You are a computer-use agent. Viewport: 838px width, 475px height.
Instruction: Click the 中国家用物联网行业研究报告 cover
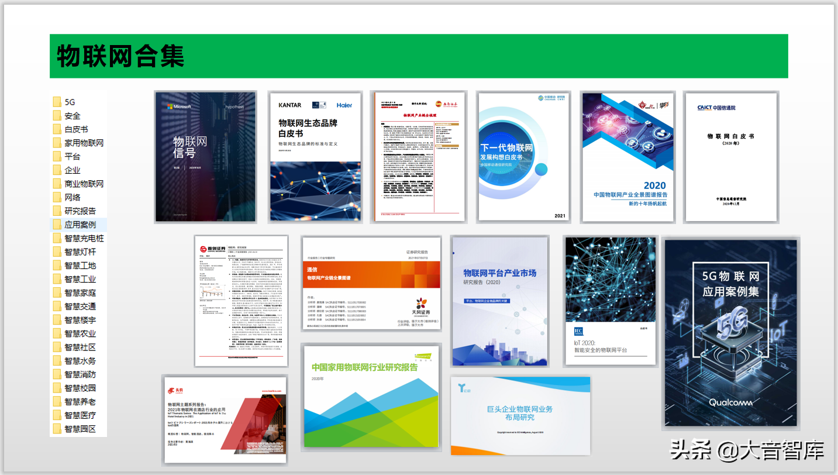pyautogui.click(x=371, y=397)
